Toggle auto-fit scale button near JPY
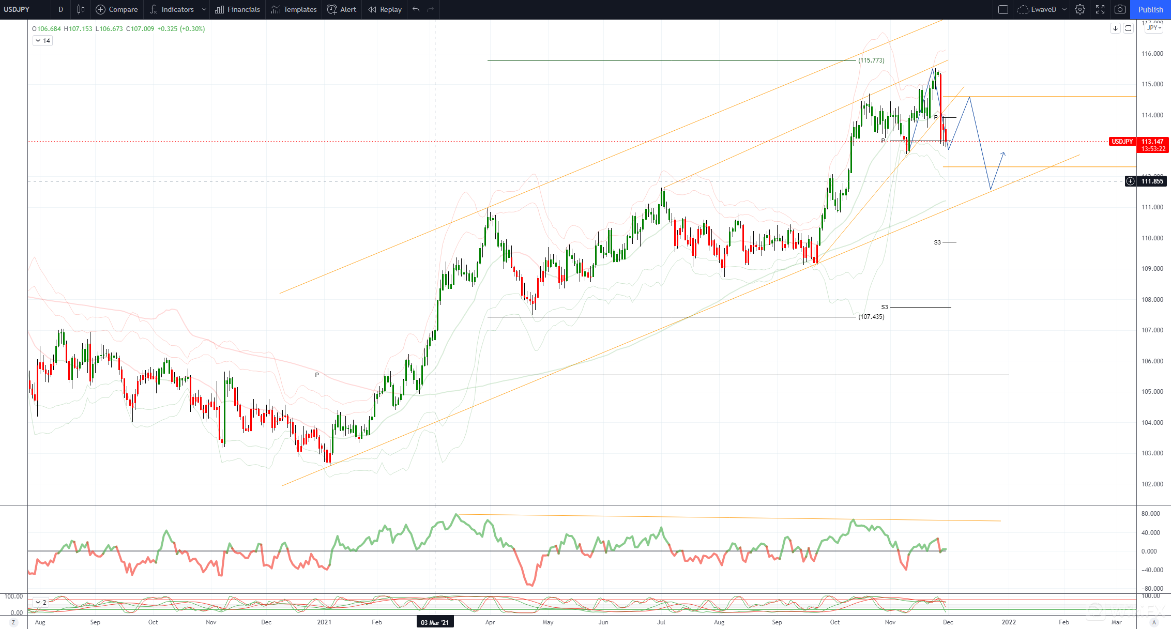The image size is (1171, 629). tap(1129, 28)
